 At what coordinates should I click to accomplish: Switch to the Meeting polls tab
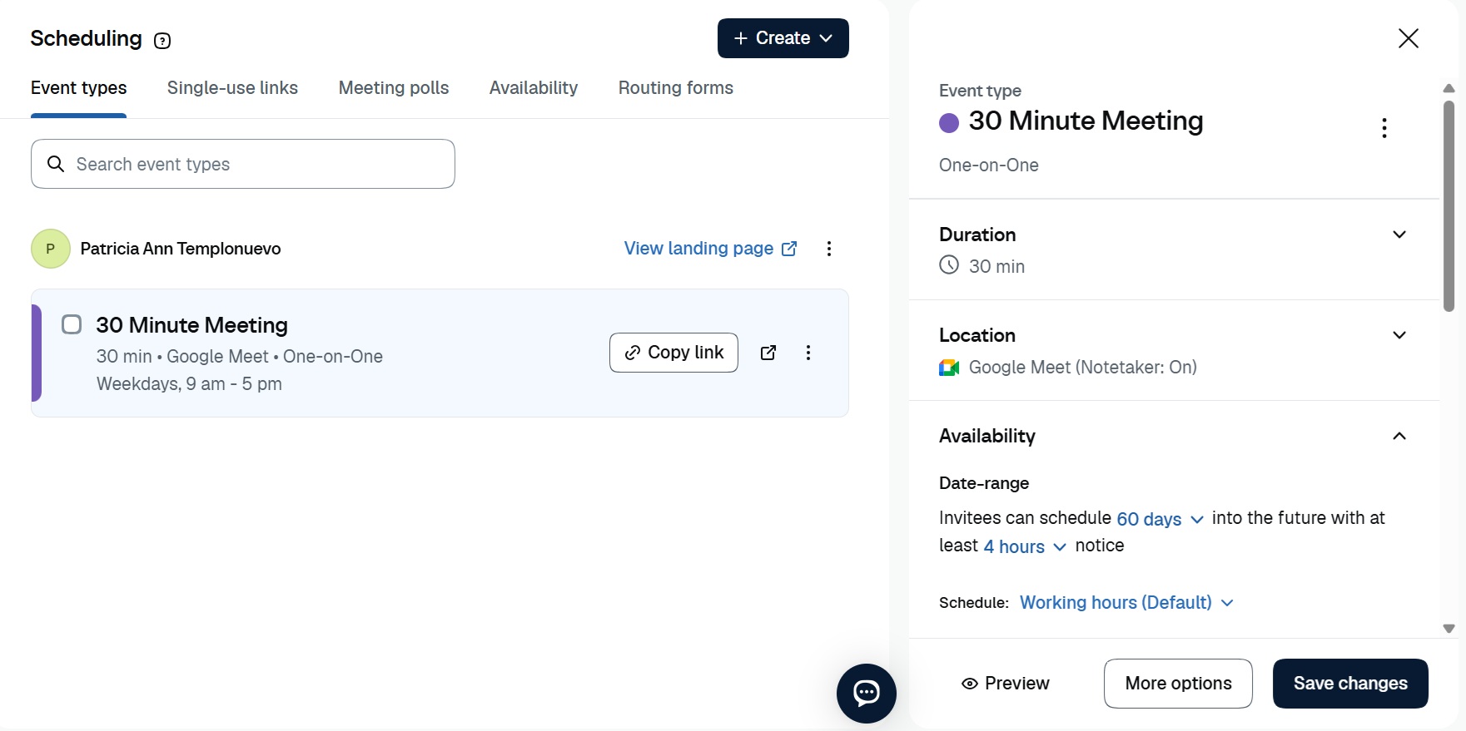pos(394,88)
